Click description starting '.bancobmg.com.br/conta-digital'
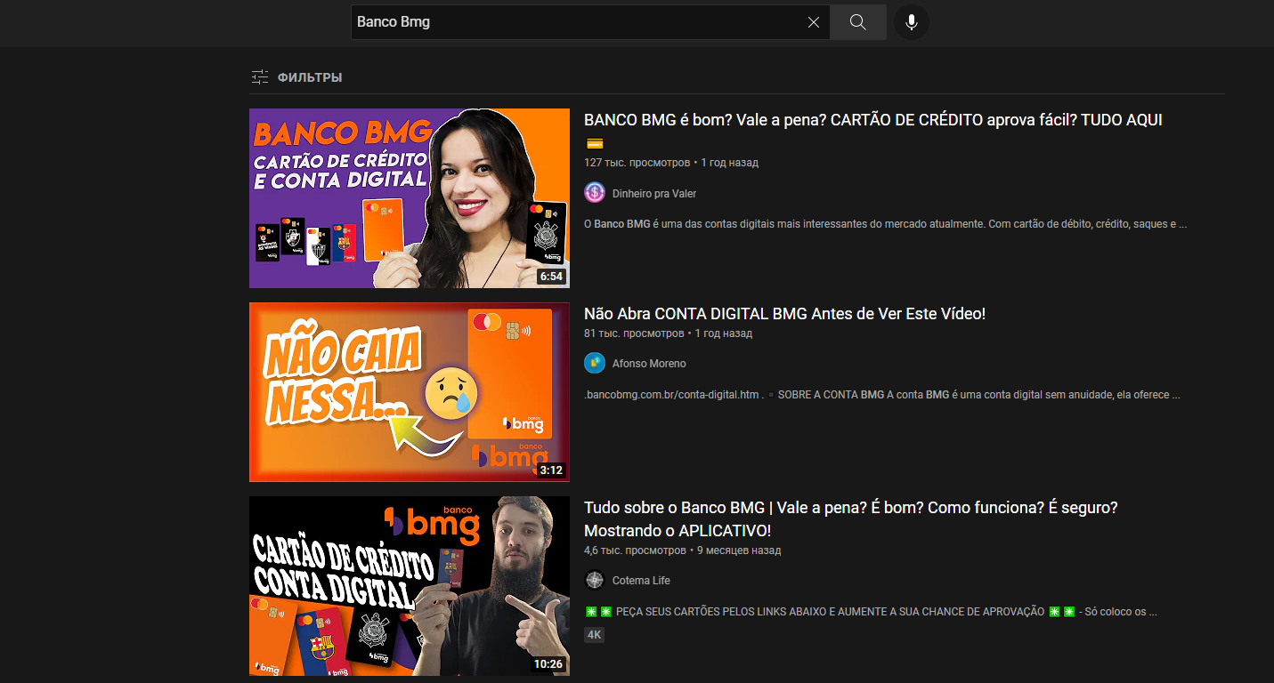The image size is (1274, 683). coord(882,395)
